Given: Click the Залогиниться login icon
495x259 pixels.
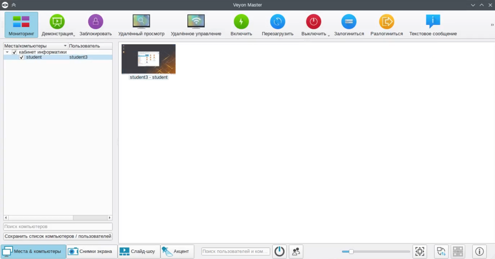Looking at the screenshot, I should coord(349,22).
